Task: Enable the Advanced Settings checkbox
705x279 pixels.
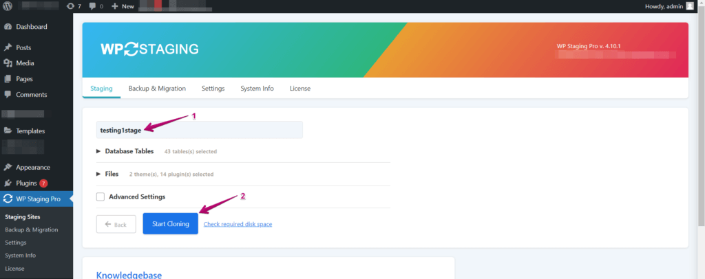Action: 101,197
